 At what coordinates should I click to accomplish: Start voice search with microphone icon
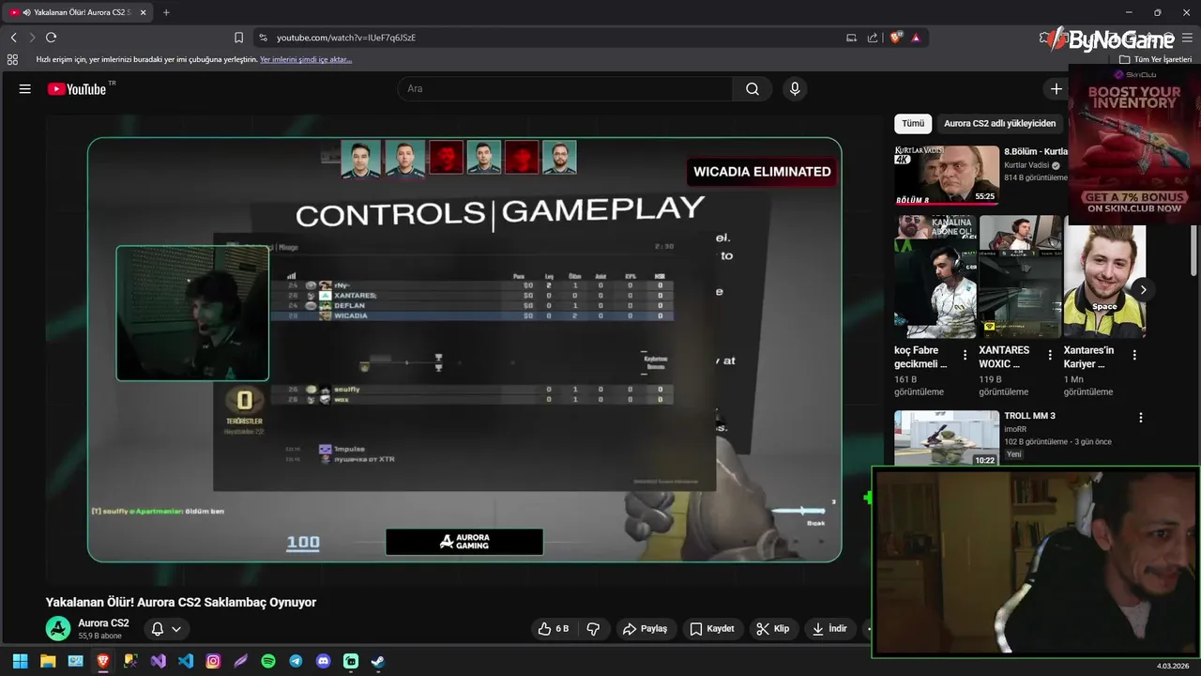pyautogui.click(x=795, y=89)
